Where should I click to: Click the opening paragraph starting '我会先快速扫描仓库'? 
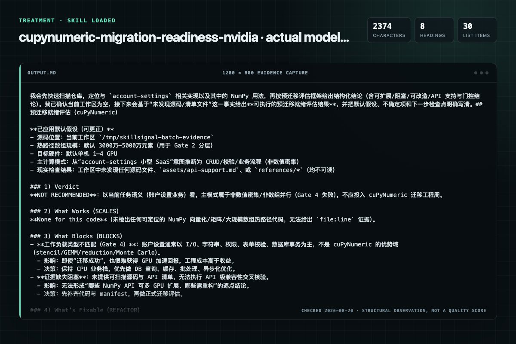click(257, 104)
